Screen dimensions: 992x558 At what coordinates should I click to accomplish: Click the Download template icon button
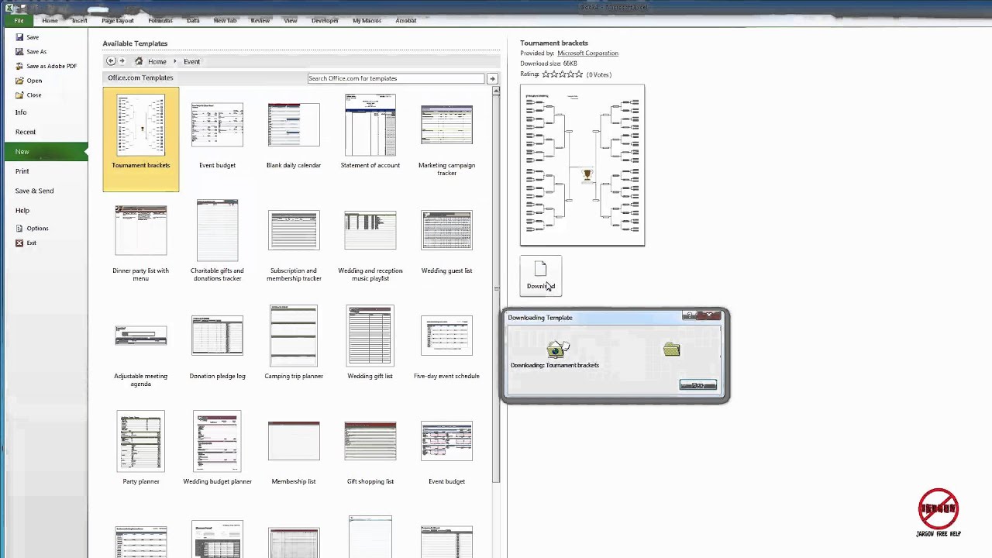coord(540,275)
